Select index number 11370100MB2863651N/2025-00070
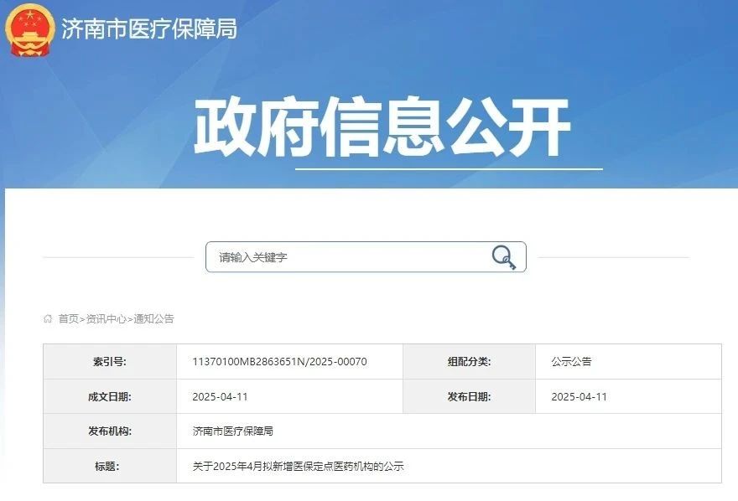 [x=279, y=362]
